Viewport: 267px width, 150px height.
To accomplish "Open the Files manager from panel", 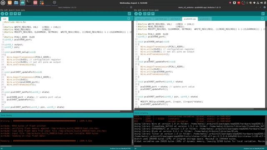I will 16,2.
